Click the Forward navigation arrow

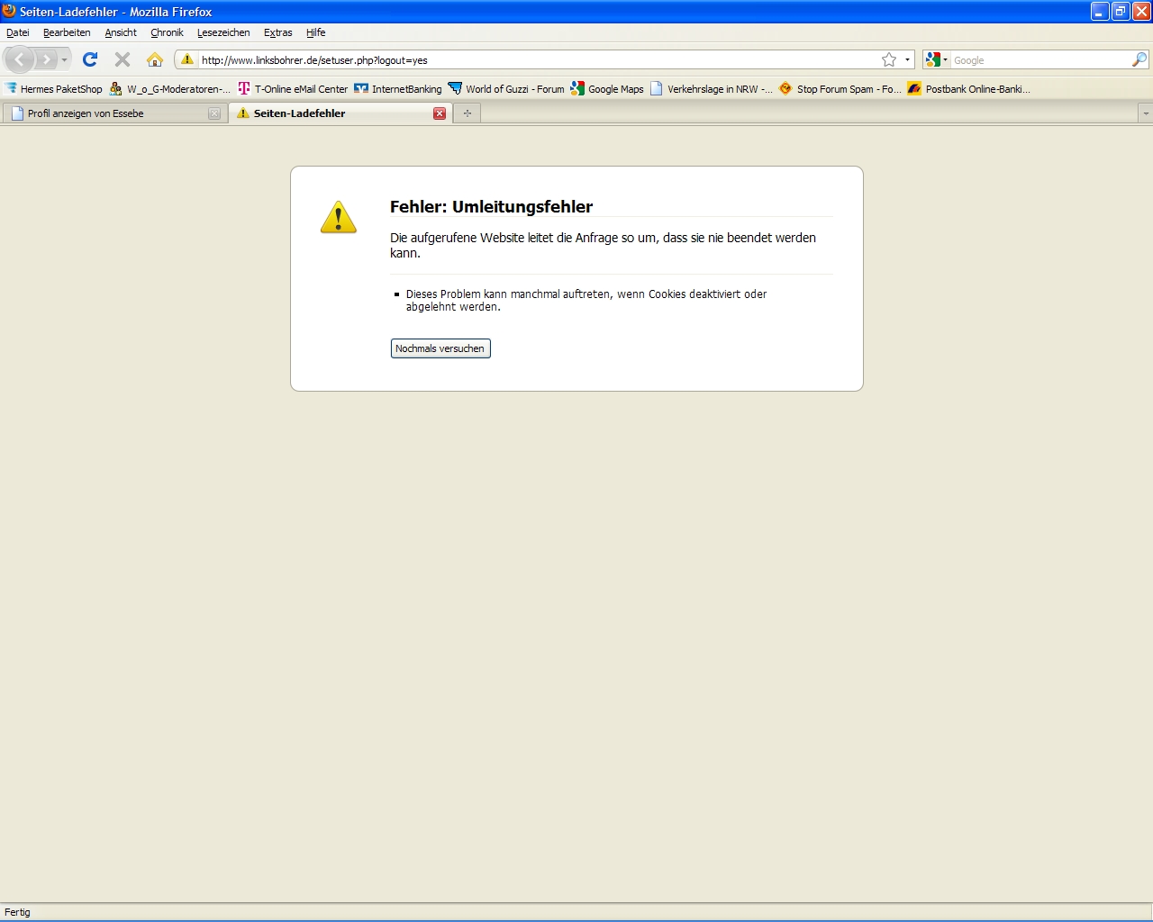click(47, 59)
